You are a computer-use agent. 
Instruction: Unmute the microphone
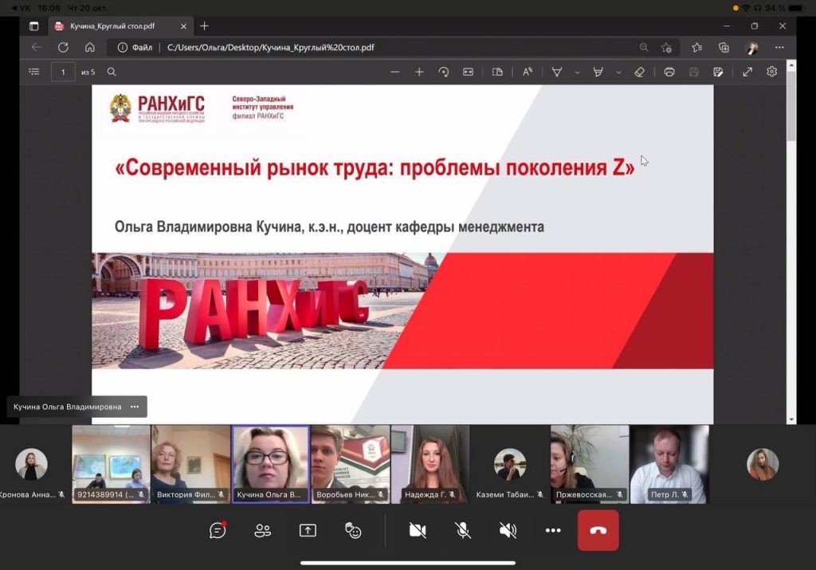point(462,530)
